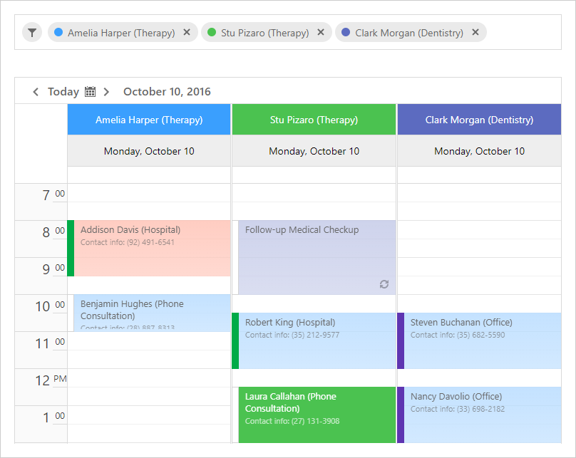Viewport: 576px width, 458px height.
Task: Open the Laura Callahan phone consultation appointment
Action: coord(317,415)
